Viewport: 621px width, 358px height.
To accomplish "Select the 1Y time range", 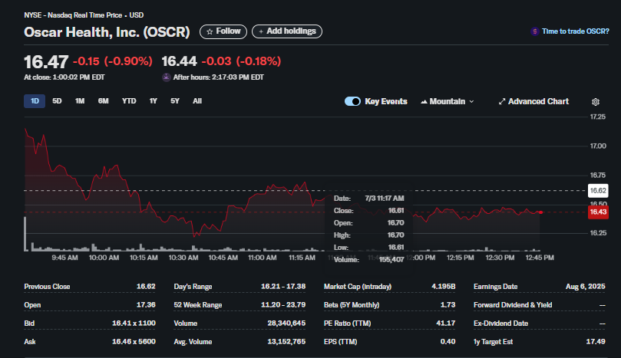I will 154,101.
